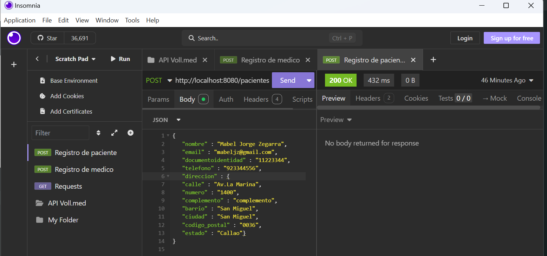547x256 pixels.
Task: Click Sign up for free
Action: click(512, 38)
